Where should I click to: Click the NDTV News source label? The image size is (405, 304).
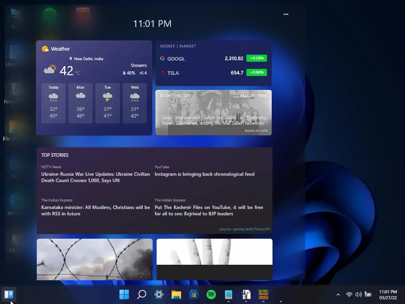tap(51, 167)
